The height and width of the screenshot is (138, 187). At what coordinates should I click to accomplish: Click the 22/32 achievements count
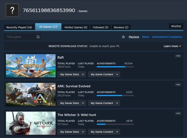(129, 92)
